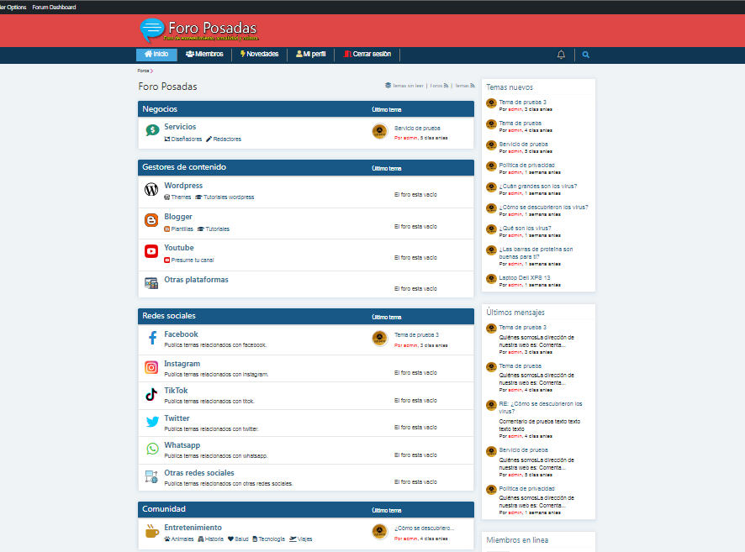Screen dimensions: 745x552
Task: Click the Twitter bird icon
Action: 152,422
